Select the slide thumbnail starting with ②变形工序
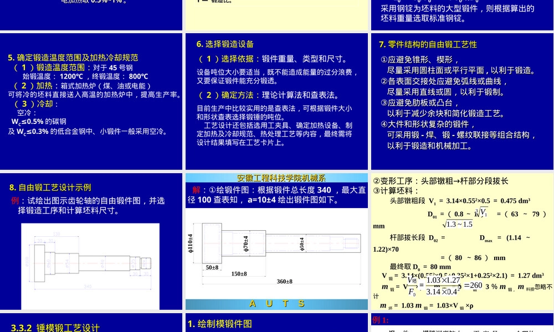 [x=462, y=241]
